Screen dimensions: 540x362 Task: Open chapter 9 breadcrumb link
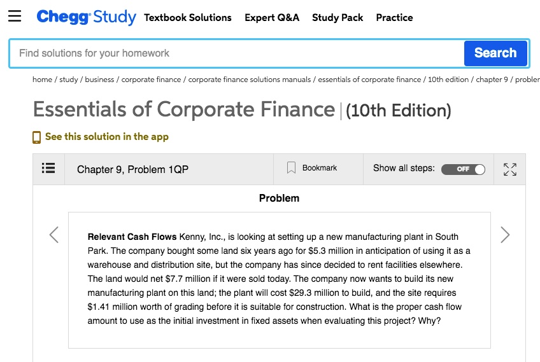coord(492,80)
